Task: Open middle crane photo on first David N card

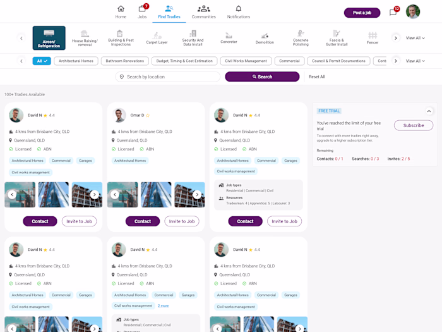Action: (54, 195)
